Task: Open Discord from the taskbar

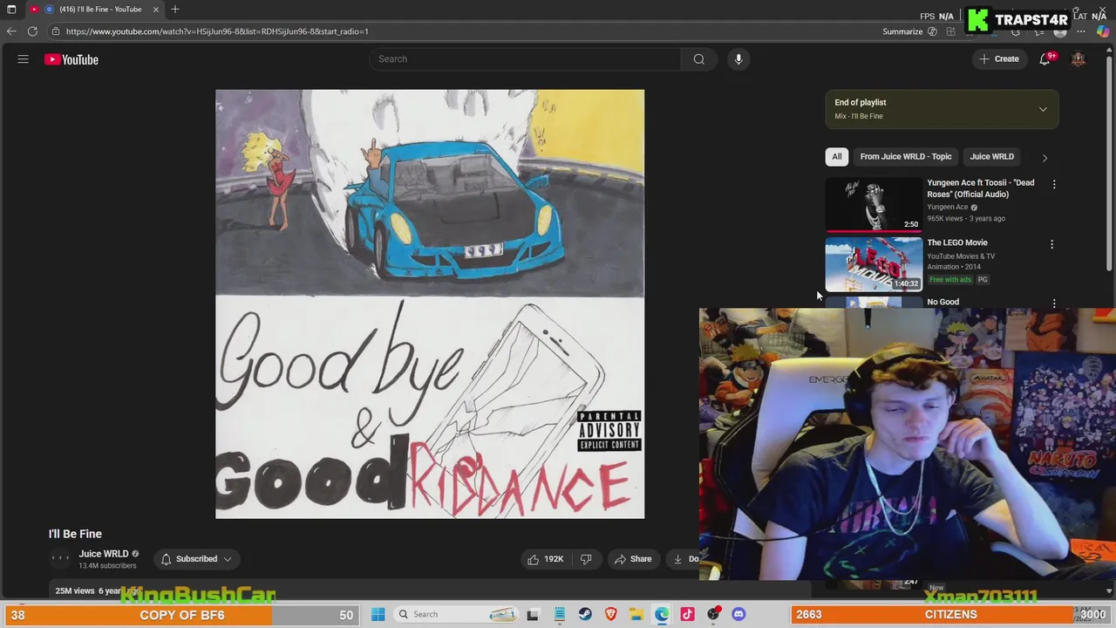Action: click(738, 614)
